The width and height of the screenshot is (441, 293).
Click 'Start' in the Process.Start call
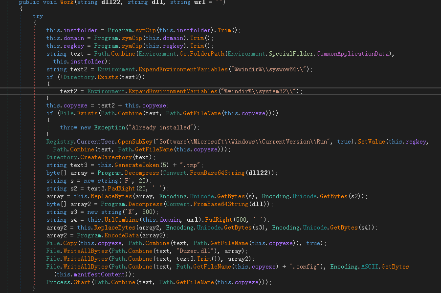click(82, 283)
